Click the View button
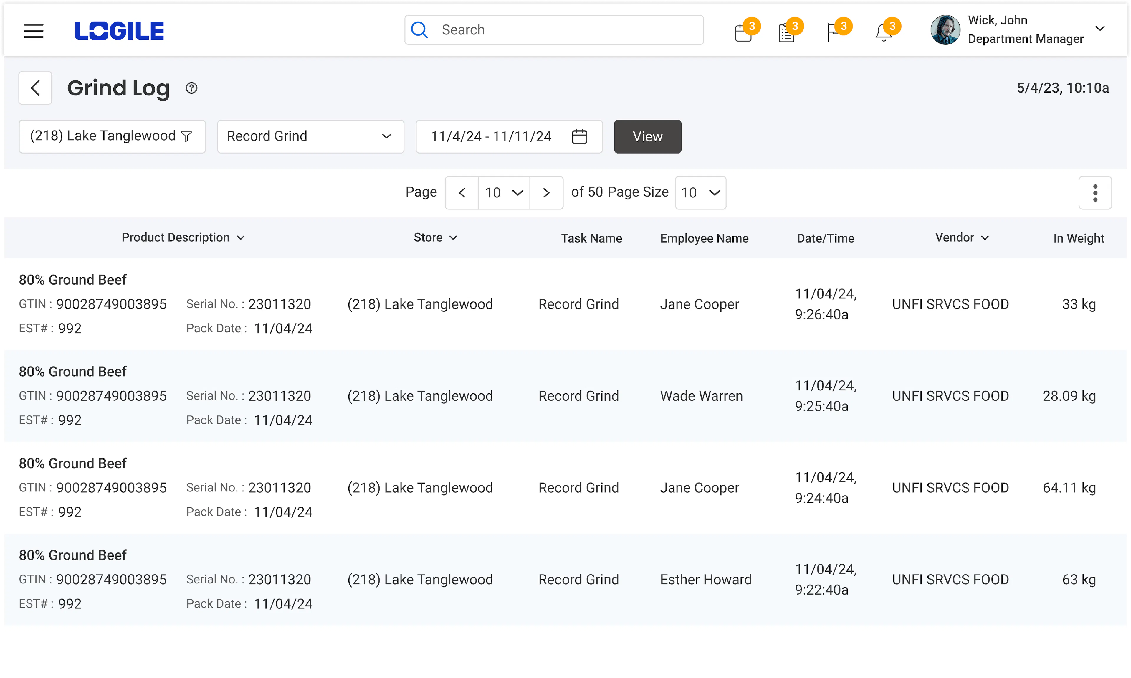This screenshot has height=678, width=1131. click(x=647, y=136)
